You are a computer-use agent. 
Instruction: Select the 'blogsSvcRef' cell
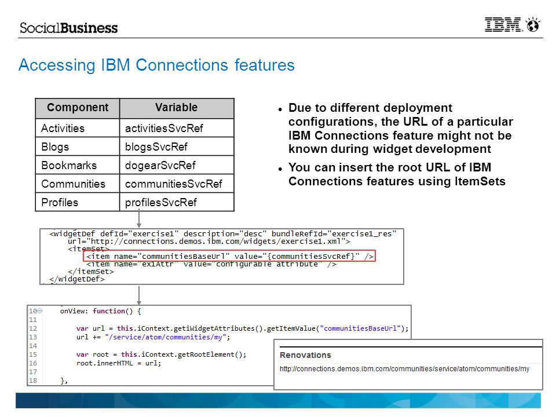tap(177, 147)
